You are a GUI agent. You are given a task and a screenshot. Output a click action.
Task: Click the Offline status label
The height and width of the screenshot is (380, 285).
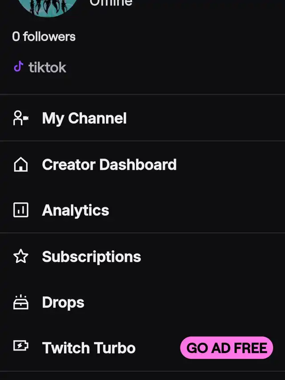(111, 3)
